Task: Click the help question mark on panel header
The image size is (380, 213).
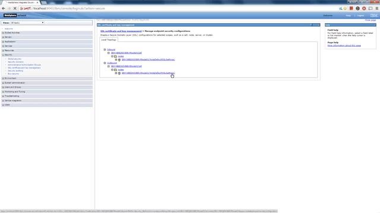Action: tap(311, 25)
